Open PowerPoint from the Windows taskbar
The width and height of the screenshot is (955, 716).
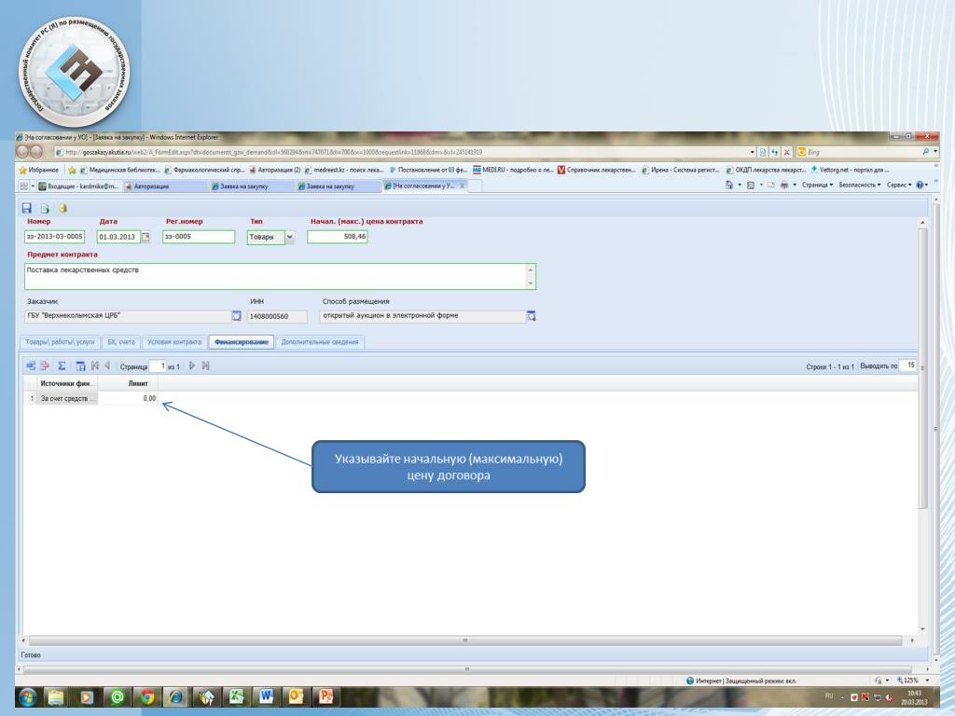(x=325, y=697)
